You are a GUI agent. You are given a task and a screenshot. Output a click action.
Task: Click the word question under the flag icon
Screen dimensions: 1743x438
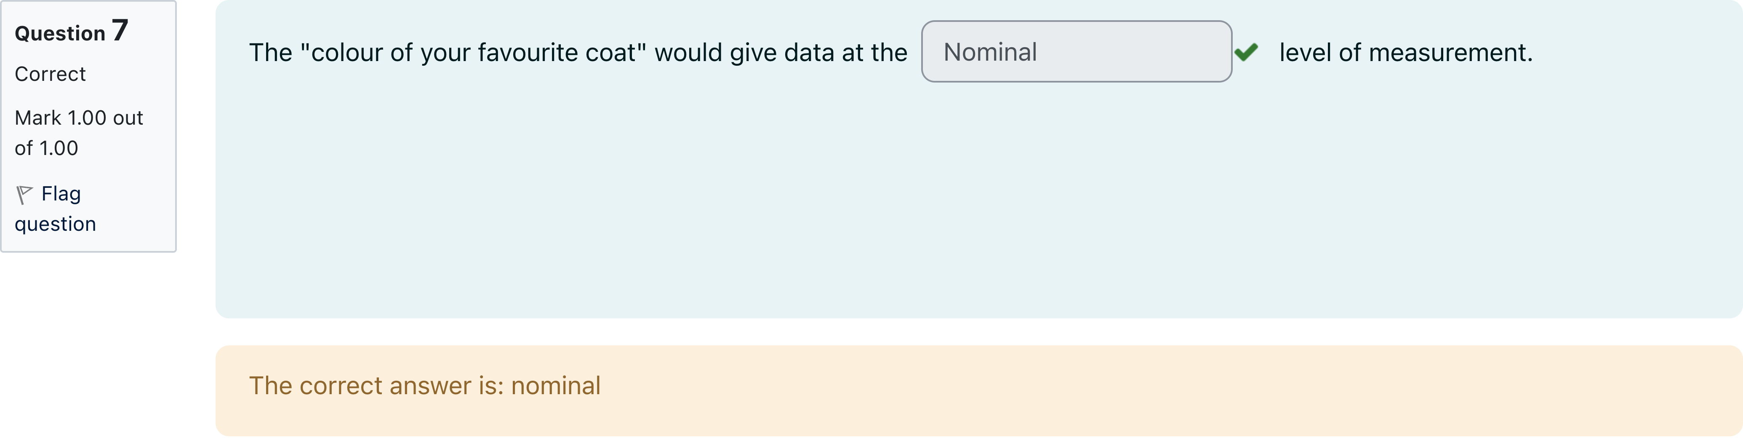pos(56,224)
